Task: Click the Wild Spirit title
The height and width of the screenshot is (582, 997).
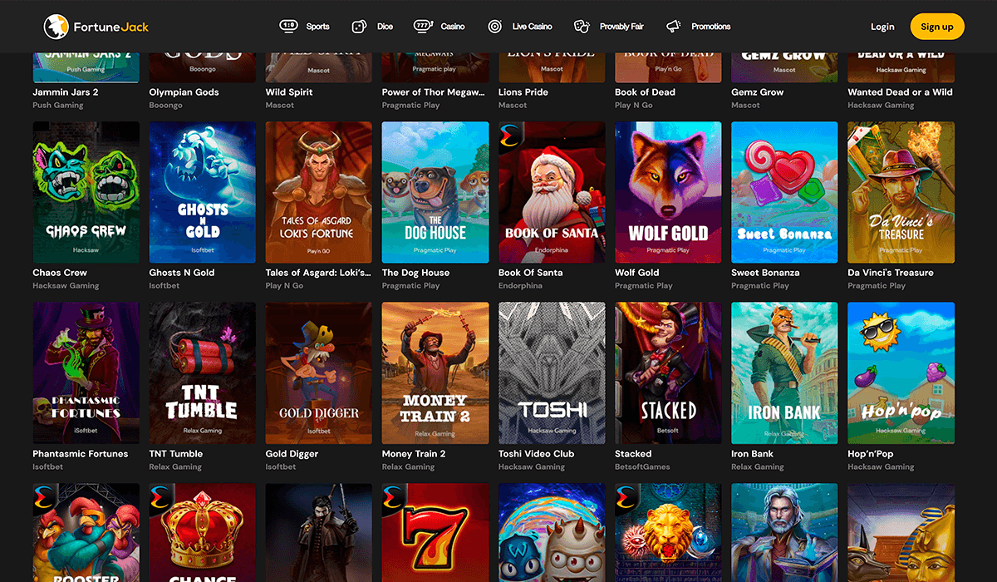Action: click(x=289, y=92)
